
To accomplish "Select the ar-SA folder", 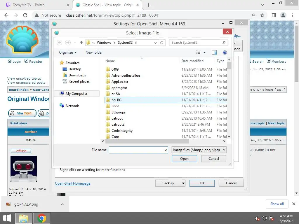I will (x=166, y=94).
